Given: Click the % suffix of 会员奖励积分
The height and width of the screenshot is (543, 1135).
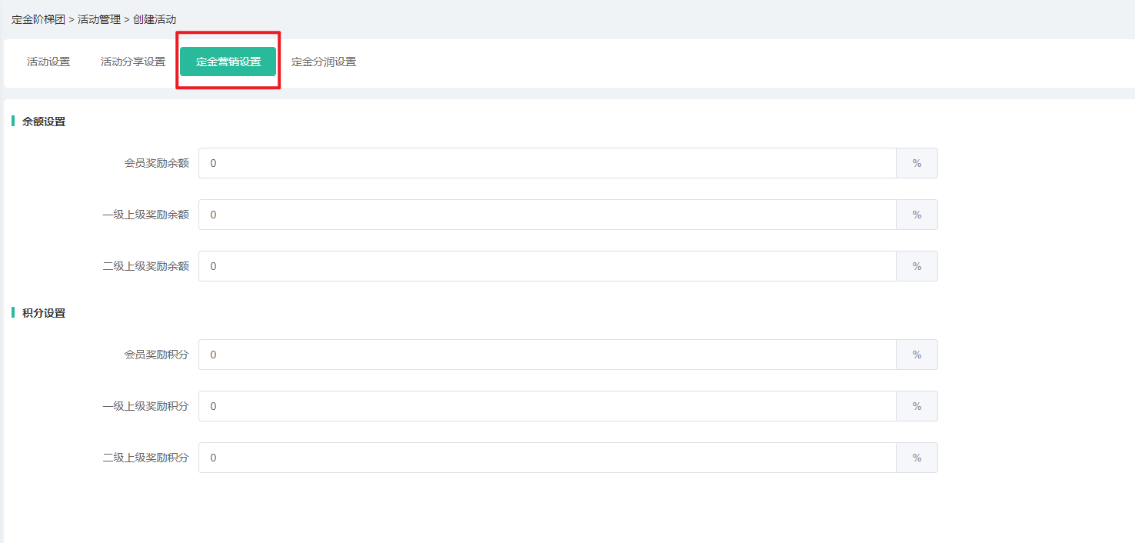Looking at the screenshot, I should tap(917, 355).
